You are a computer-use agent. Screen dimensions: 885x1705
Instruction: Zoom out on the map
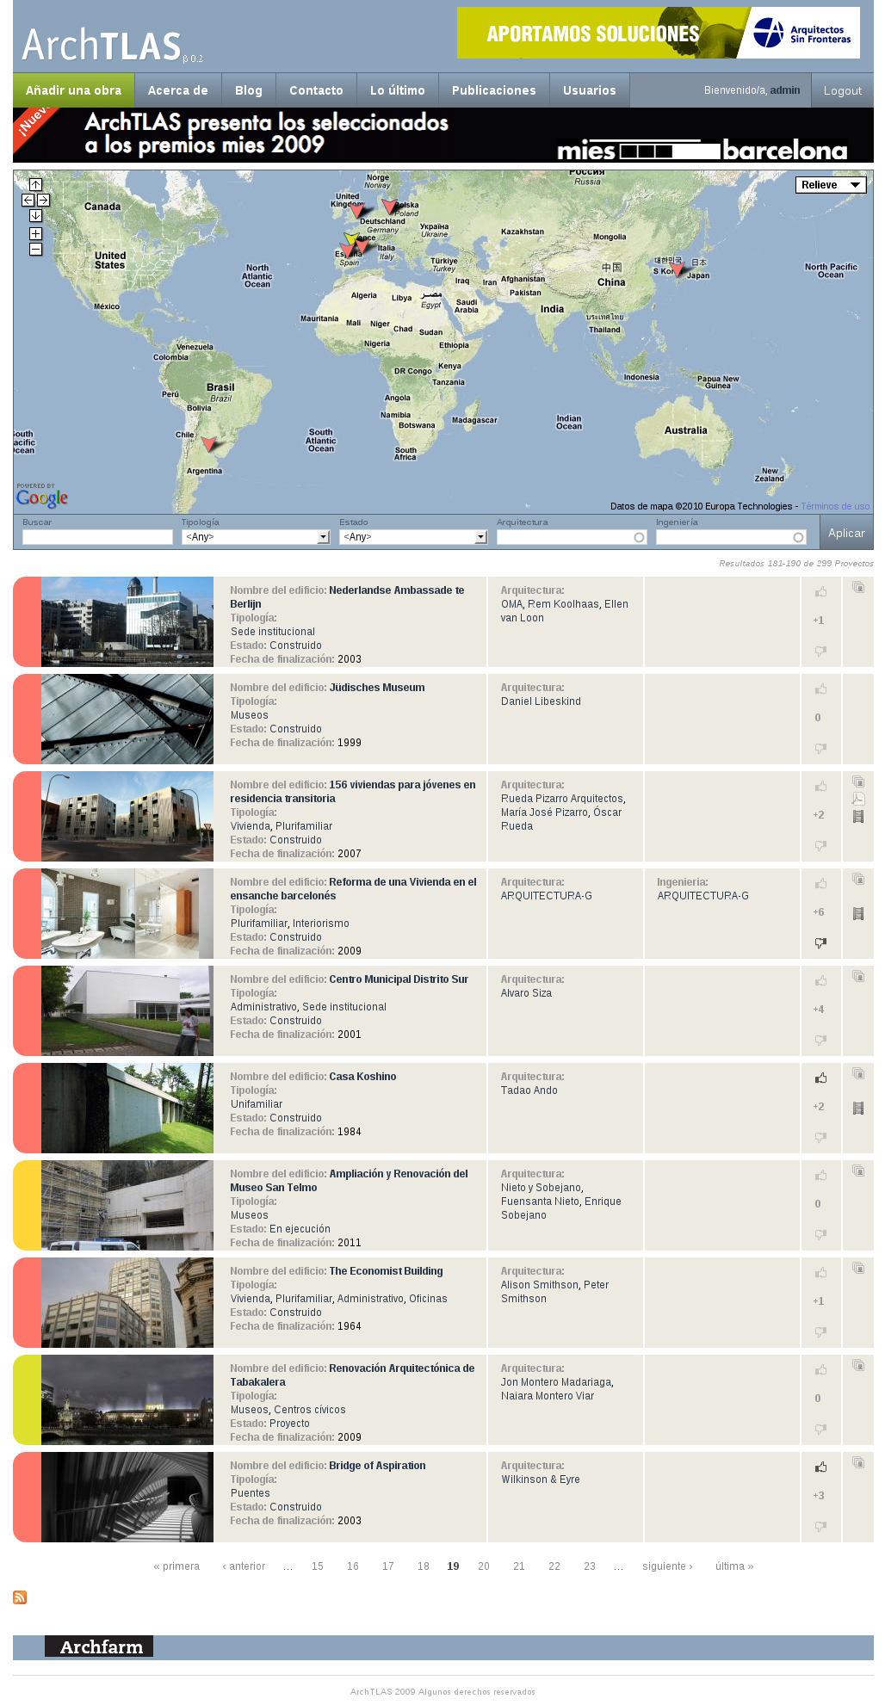tap(35, 250)
